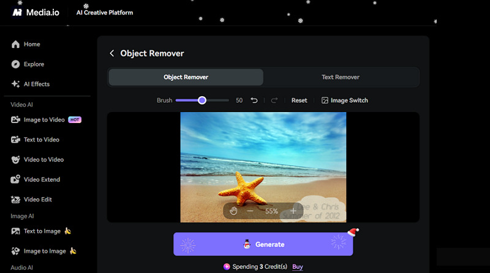The width and height of the screenshot is (490, 273).
Task: Zoom in with the plus icon
Action: (x=293, y=211)
